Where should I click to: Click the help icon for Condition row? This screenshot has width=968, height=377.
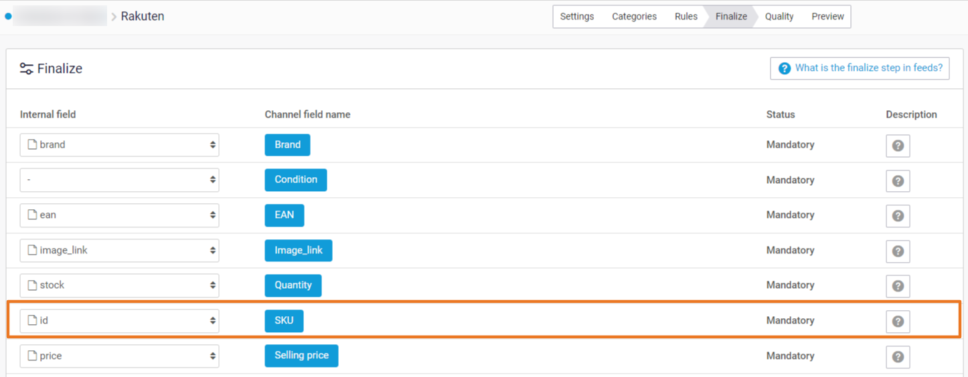coord(898,180)
